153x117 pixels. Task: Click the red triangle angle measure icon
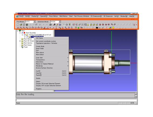coord(45,28)
